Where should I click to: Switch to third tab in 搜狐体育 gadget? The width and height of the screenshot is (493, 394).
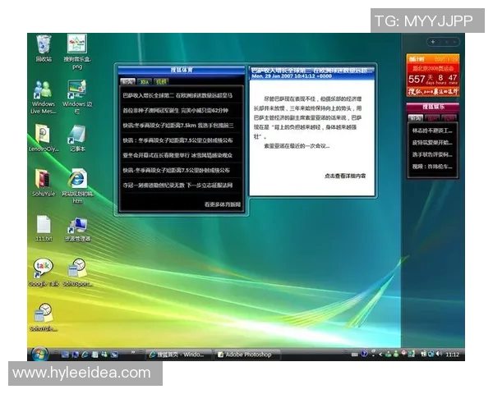(x=161, y=82)
